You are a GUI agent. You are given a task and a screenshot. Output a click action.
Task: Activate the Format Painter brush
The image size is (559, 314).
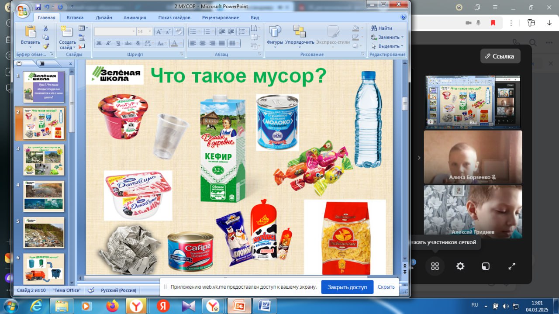pyautogui.click(x=45, y=46)
